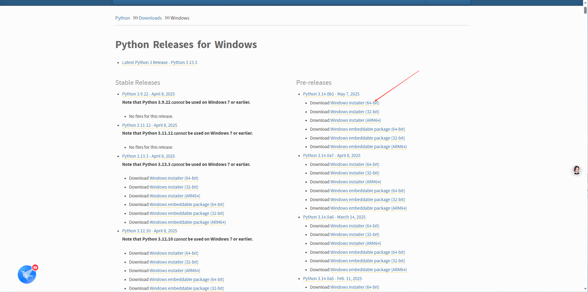Screen dimensions: 588x292
Task: Open the Python 3.11.12 release page
Action: coord(149,125)
